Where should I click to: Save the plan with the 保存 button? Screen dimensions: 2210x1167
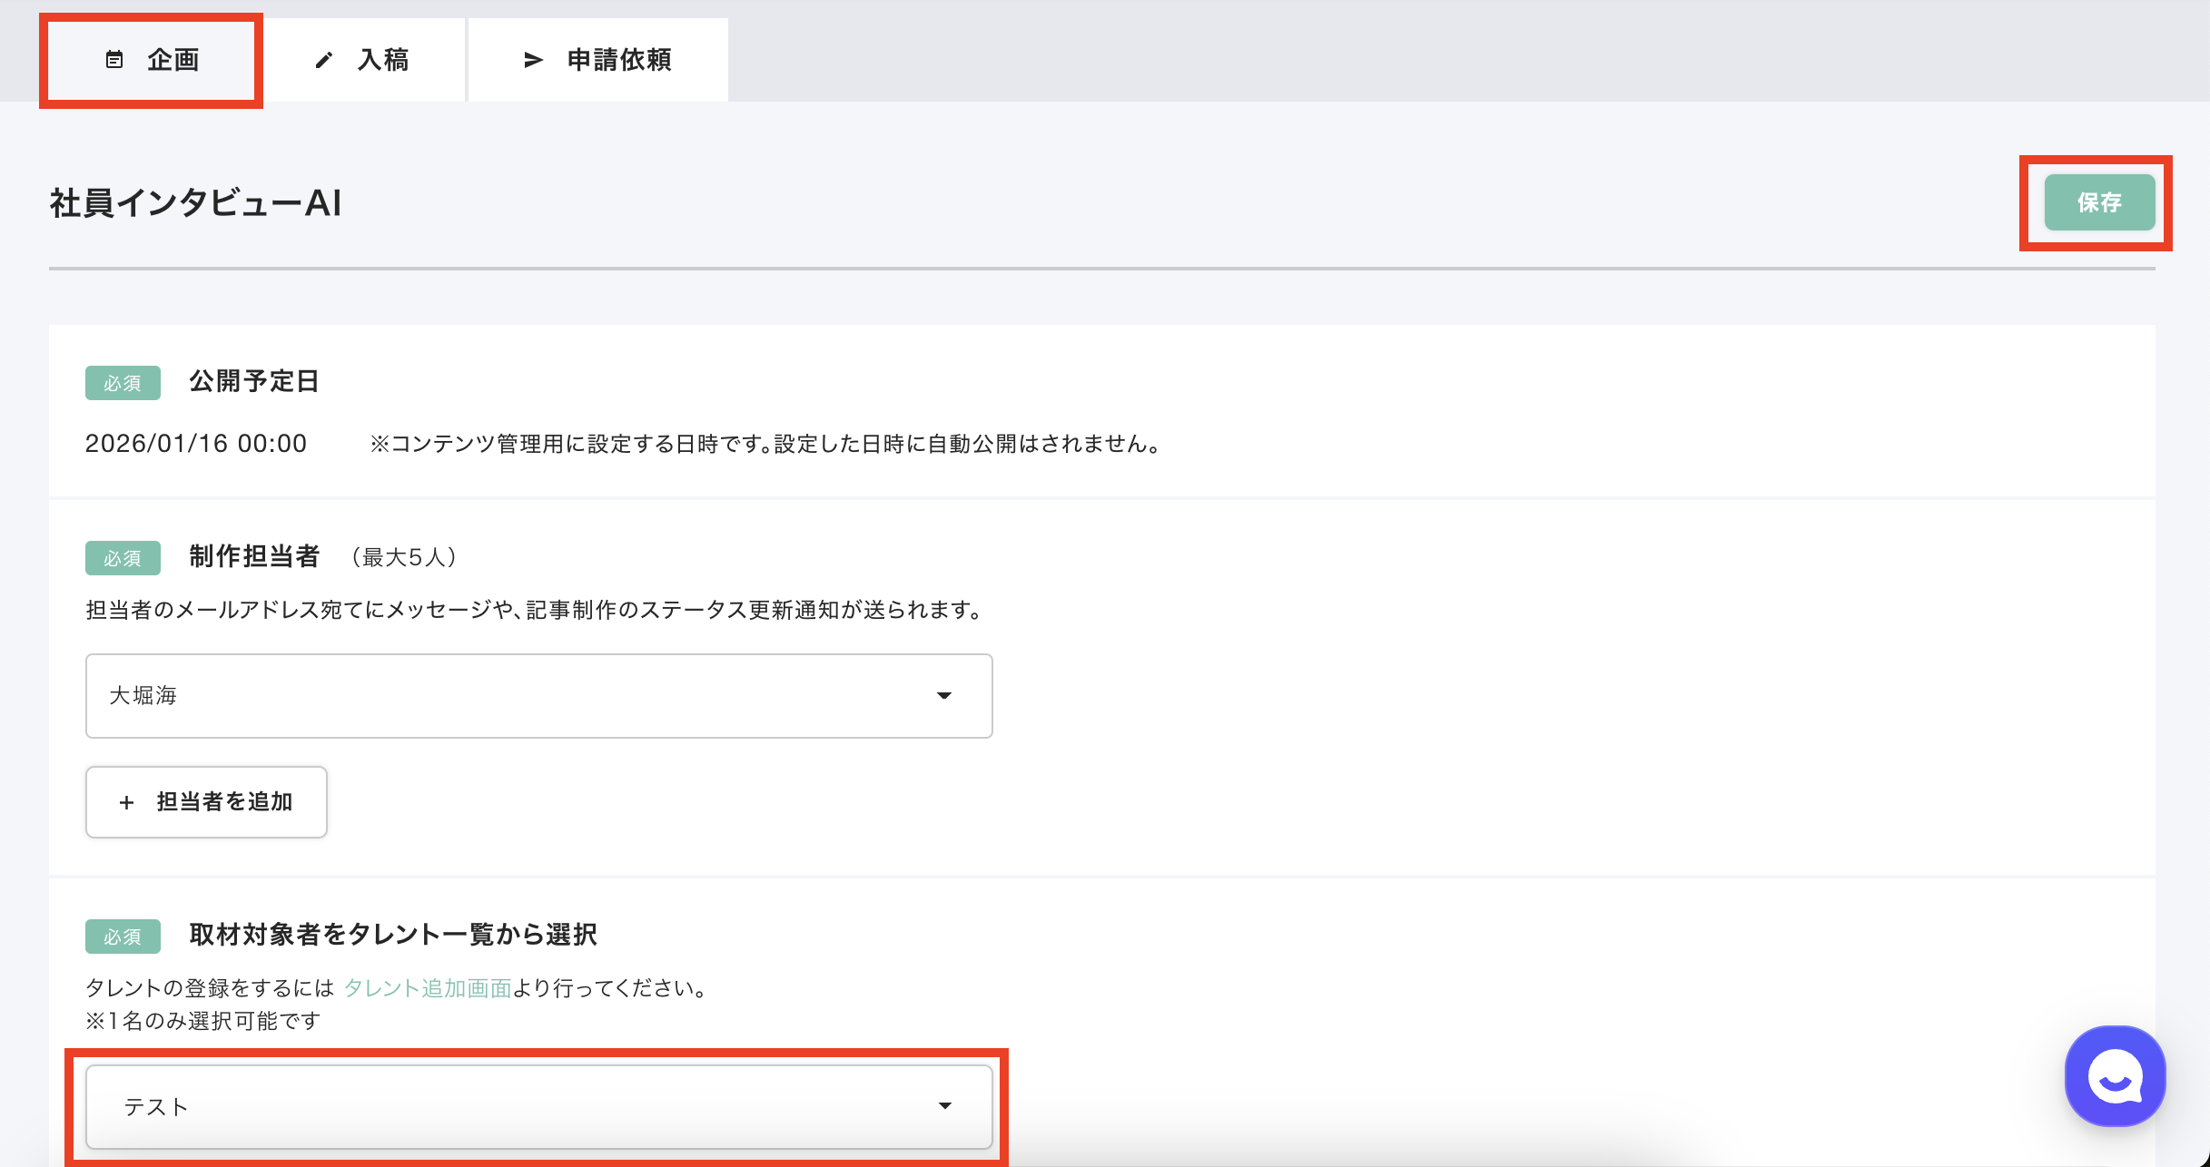[x=2099, y=202]
